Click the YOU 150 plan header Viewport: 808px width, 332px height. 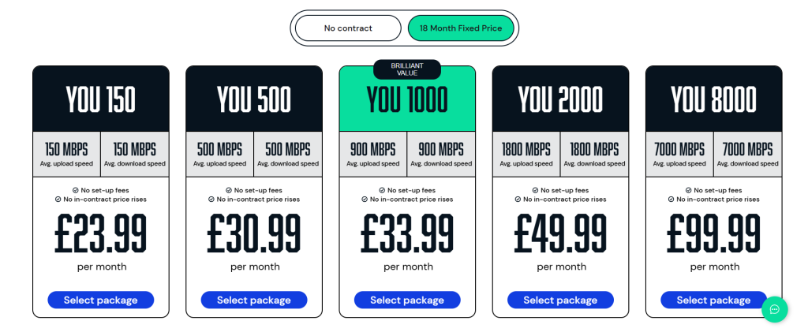tap(100, 99)
